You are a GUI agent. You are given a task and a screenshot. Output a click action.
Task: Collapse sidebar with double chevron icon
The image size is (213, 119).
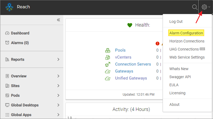58,20
